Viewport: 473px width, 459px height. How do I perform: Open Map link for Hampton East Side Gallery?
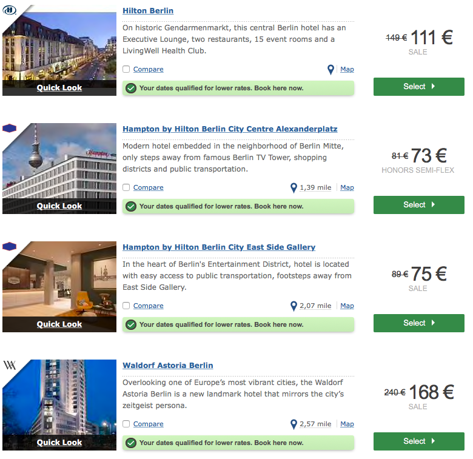click(347, 306)
